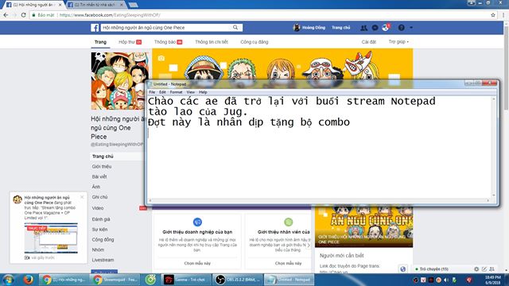Click the search magnifier icon in Facebook
The height and width of the screenshot is (286, 509).
[x=235, y=28]
